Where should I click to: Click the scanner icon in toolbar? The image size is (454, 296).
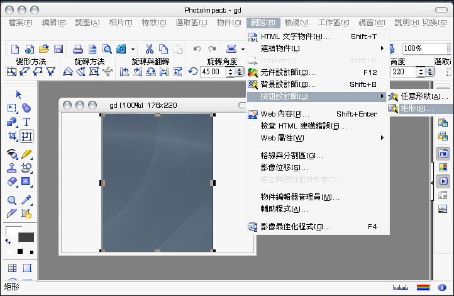[231, 49]
